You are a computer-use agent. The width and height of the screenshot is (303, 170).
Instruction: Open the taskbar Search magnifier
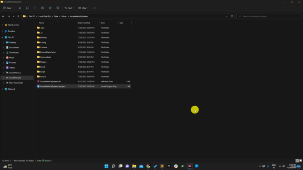point(114,166)
